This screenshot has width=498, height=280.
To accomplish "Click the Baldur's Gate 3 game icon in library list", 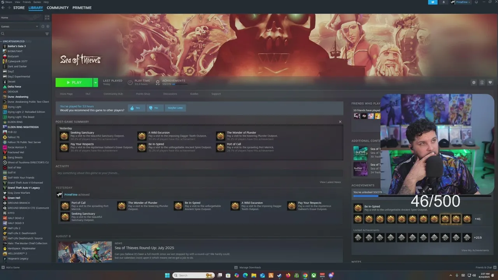I will point(5,46).
